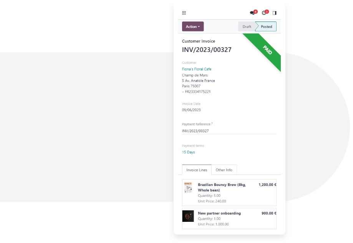
Task: Click the invoice date 09/06/2023
Action: (191, 110)
